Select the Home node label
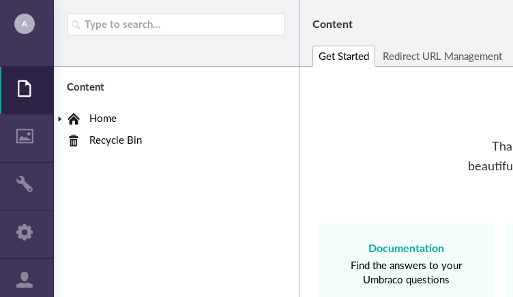 [103, 119]
